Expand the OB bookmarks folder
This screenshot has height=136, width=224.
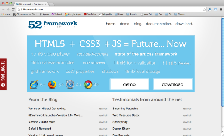tap(168, 14)
